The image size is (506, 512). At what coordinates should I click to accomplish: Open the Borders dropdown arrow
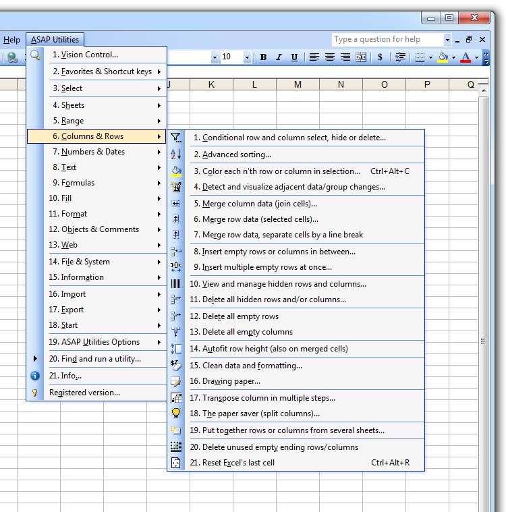430,57
